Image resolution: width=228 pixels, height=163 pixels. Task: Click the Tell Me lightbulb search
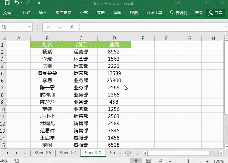click(180, 13)
